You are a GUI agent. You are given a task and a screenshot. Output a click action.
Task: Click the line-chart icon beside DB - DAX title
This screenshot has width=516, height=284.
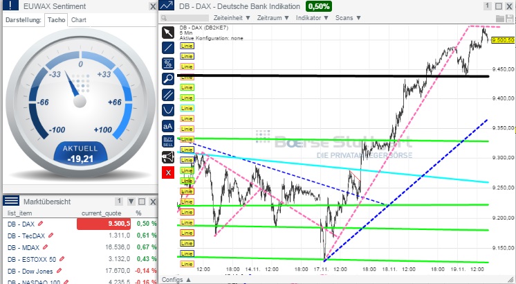(x=167, y=6)
